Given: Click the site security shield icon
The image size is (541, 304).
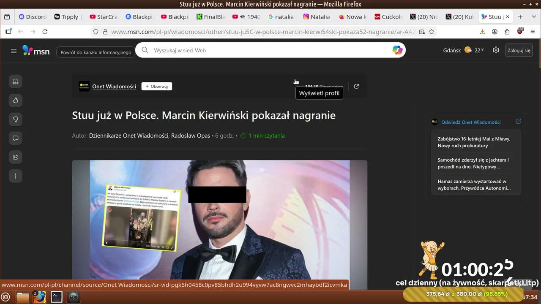Looking at the screenshot, I should click(96, 32).
